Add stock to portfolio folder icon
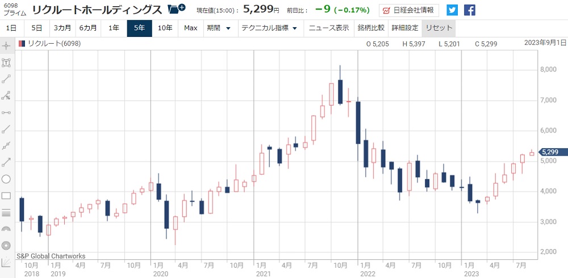The width and height of the screenshot is (568, 278). 177,10
